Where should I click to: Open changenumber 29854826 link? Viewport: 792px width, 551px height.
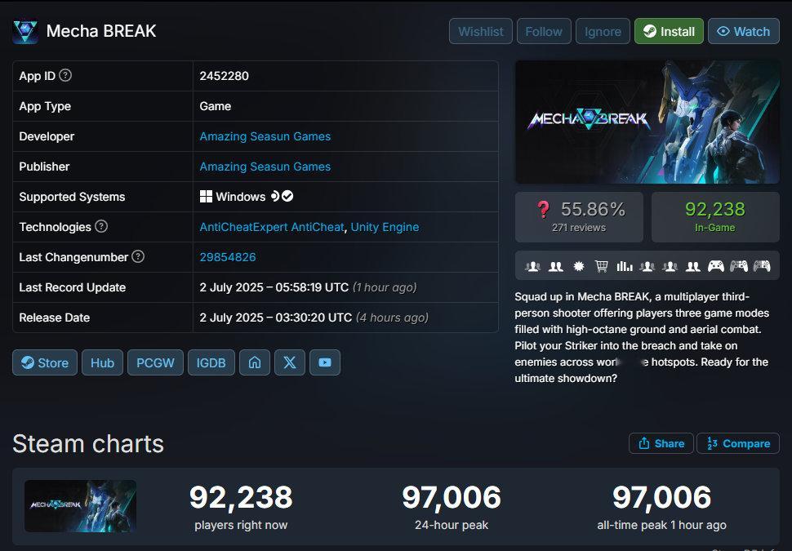coord(228,257)
